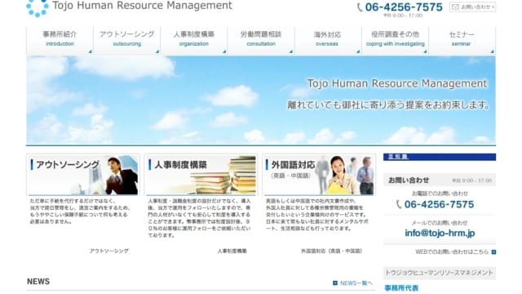The height and width of the screenshot is (294, 522).
Task: Click phone icon in sidebar contact box
Action: pos(399,204)
